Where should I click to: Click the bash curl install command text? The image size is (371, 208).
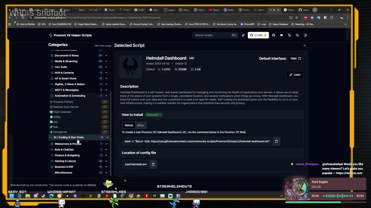(197, 141)
